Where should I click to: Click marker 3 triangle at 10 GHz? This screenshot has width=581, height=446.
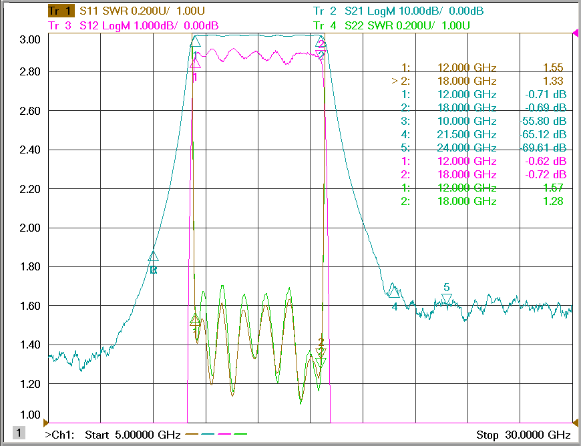153,256
